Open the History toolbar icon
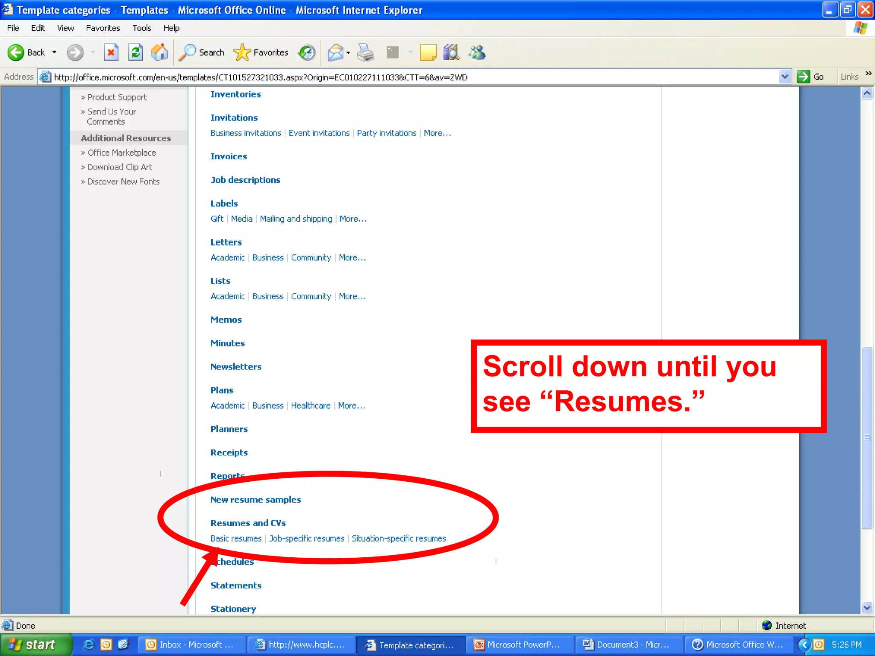This screenshot has width=875, height=656. click(x=307, y=53)
